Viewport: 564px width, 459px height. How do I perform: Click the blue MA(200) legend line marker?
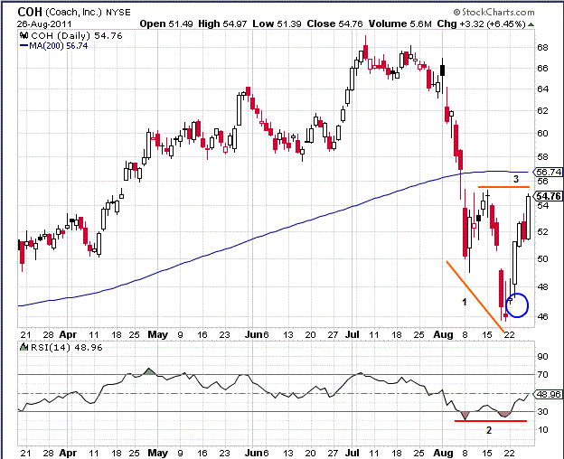coord(23,45)
